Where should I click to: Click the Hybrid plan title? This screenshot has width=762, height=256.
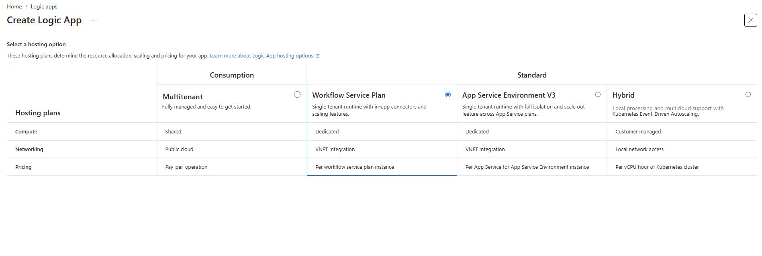click(x=623, y=95)
